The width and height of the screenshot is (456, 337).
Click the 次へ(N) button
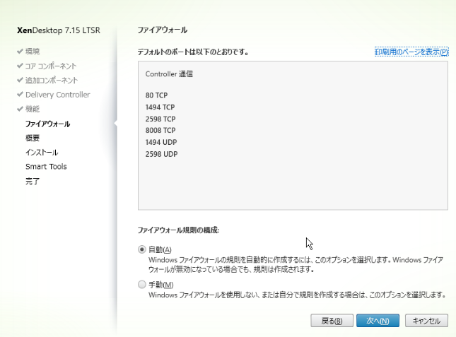click(x=378, y=321)
